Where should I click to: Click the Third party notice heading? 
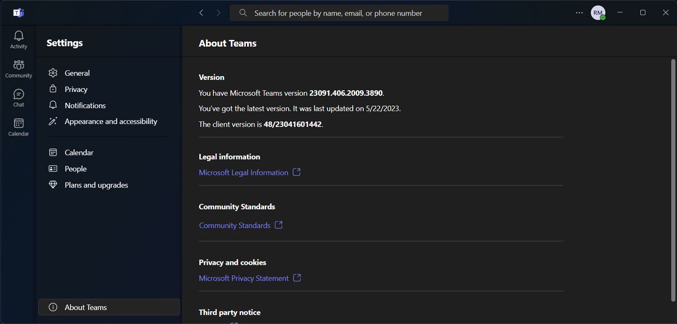pyautogui.click(x=230, y=312)
